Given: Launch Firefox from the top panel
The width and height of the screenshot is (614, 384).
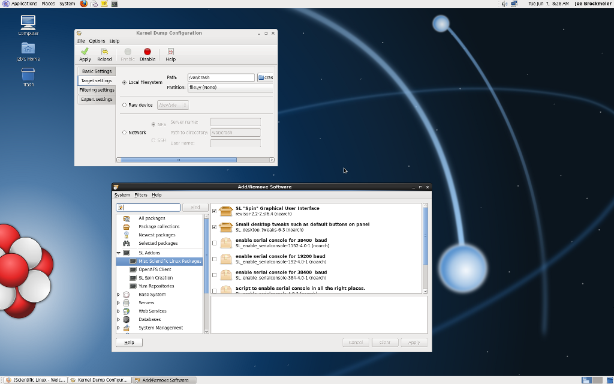Looking at the screenshot, I should pyautogui.click(x=84, y=4).
